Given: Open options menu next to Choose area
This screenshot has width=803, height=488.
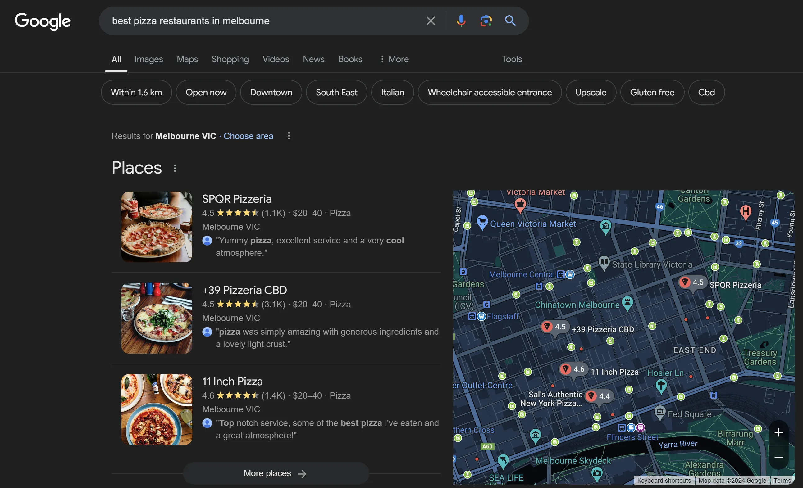Looking at the screenshot, I should coord(289,136).
